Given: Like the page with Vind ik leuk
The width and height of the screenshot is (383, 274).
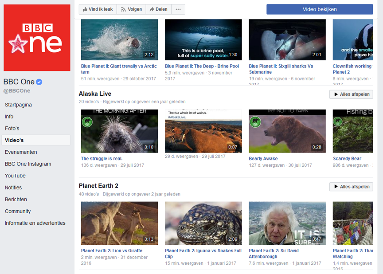Looking at the screenshot, I should [x=98, y=9].
